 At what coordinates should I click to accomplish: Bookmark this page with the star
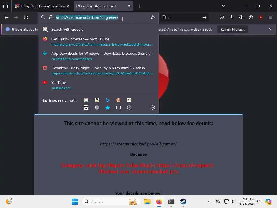click(153, 17)
